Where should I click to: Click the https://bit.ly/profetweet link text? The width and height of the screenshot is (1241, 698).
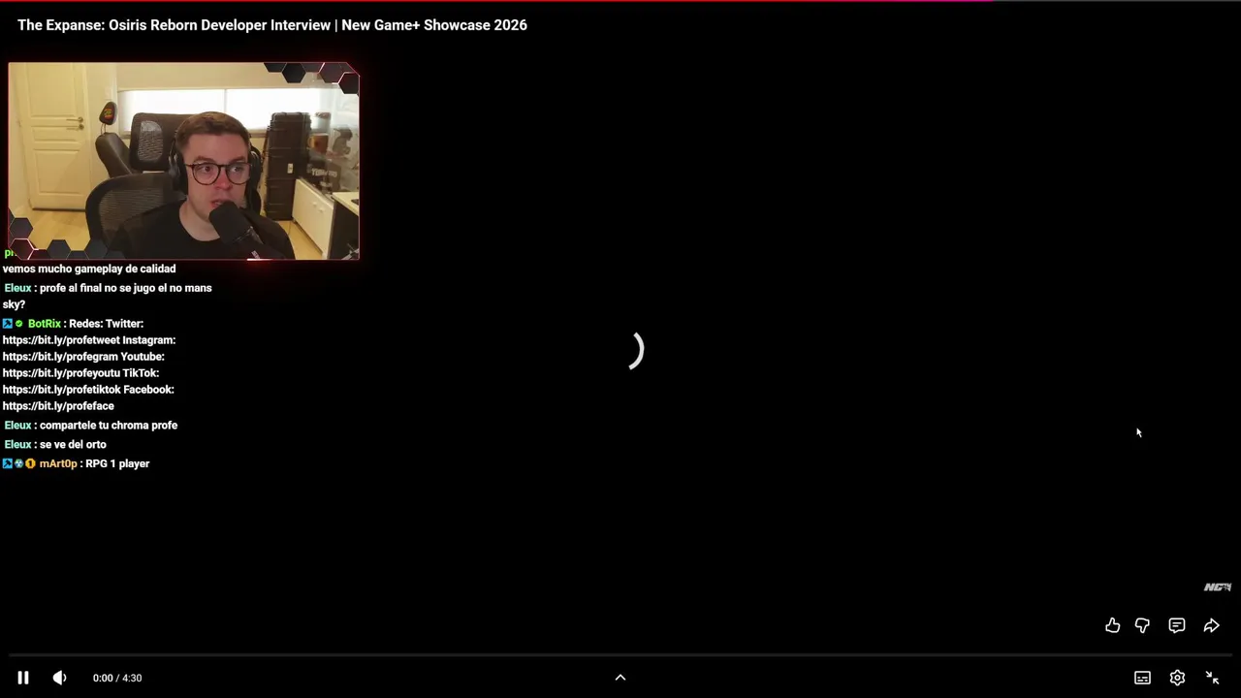[x=61, y=340]
